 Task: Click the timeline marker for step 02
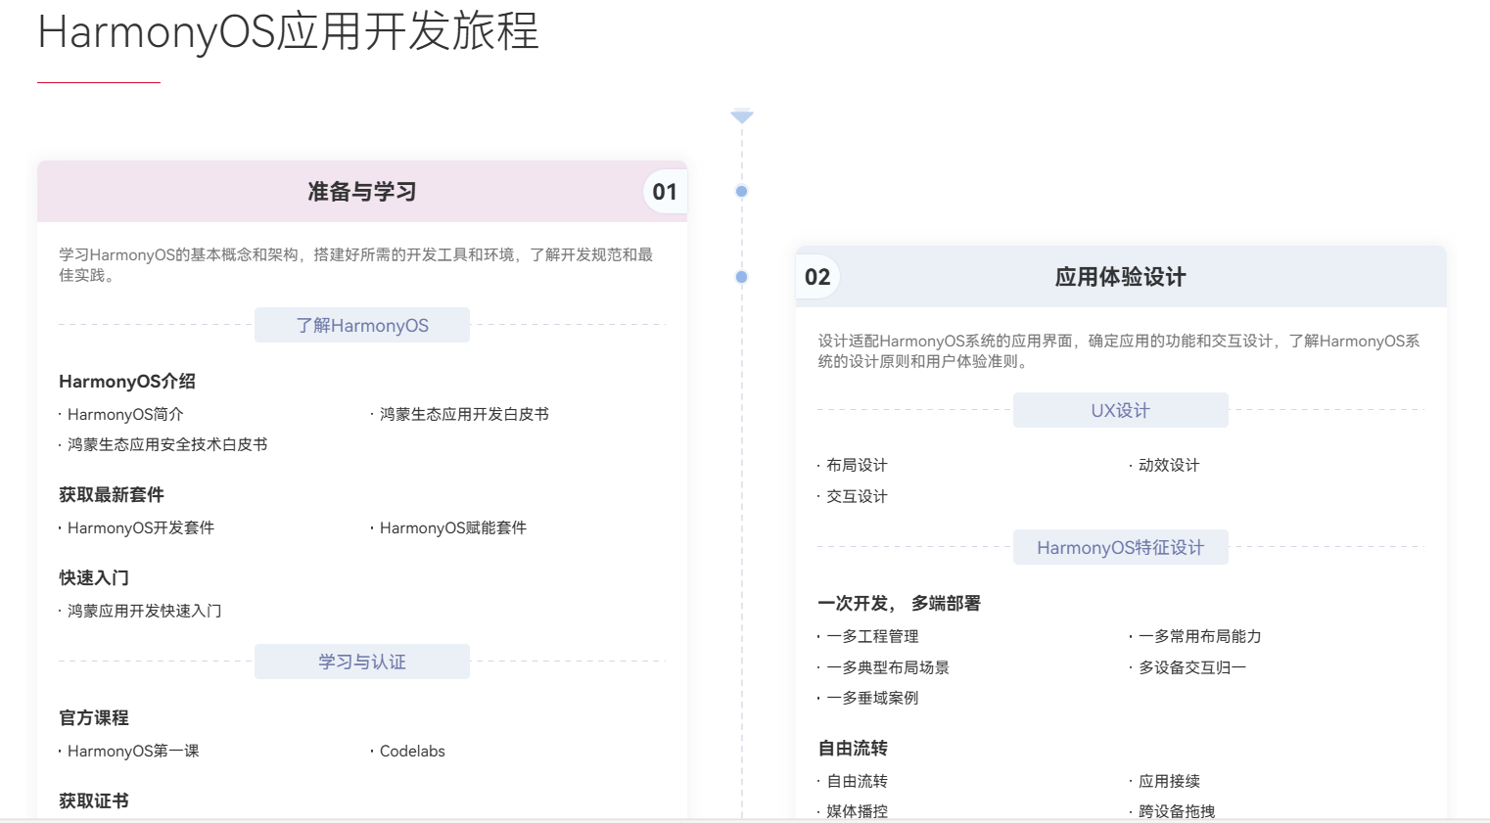pos(741,277)
